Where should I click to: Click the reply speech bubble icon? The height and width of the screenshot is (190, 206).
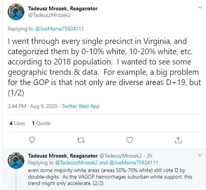tap(32, 140)
